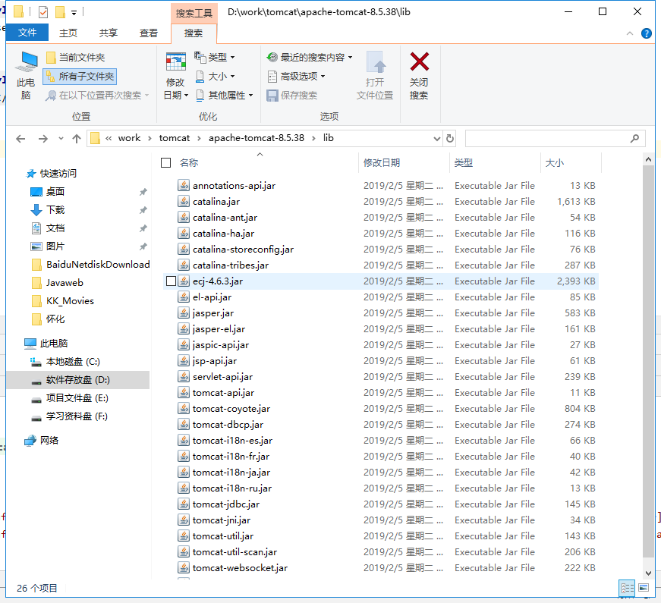
Task: Select the servlet-api.jar file icon
Action: coord(184,377)
